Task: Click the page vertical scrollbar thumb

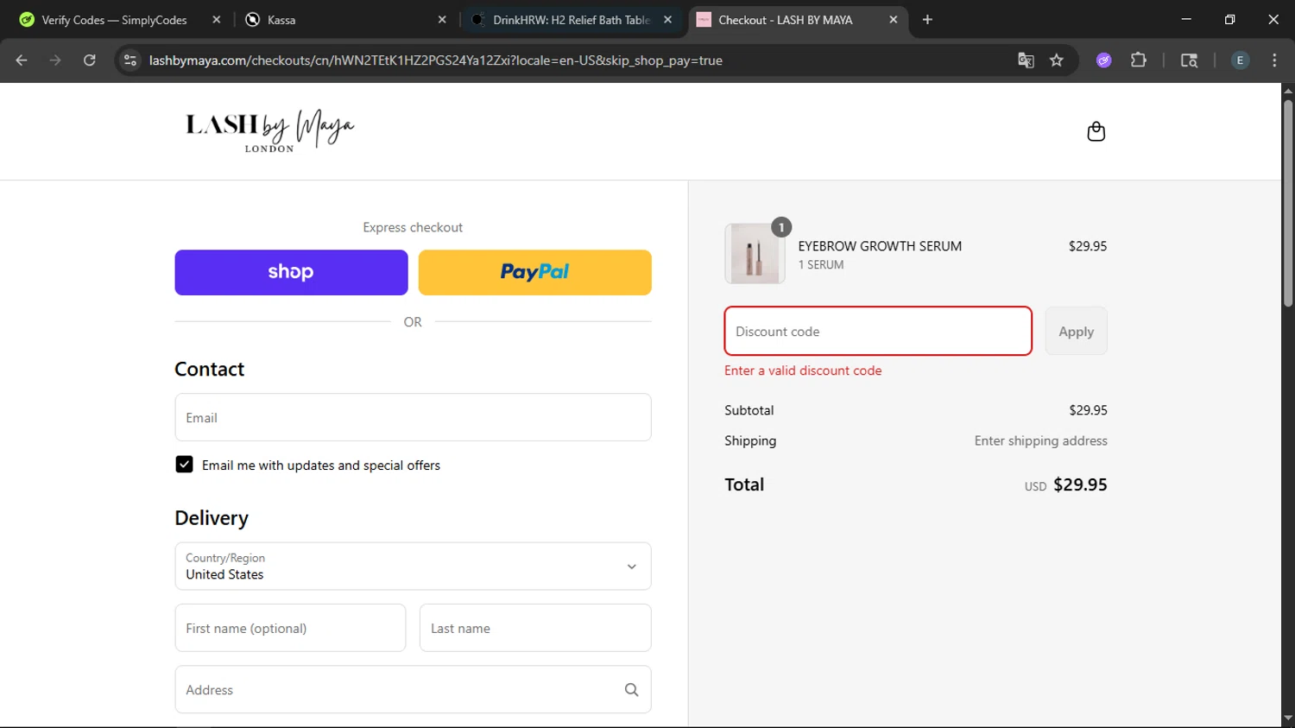Action: click(1288, 203)
